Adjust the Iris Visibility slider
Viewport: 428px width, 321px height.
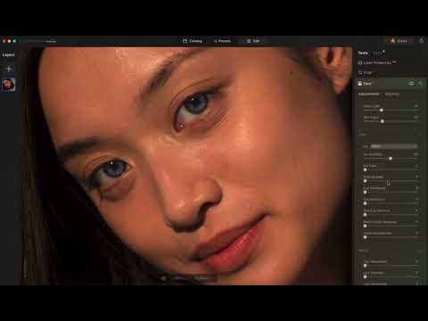(x=391, y=159)
